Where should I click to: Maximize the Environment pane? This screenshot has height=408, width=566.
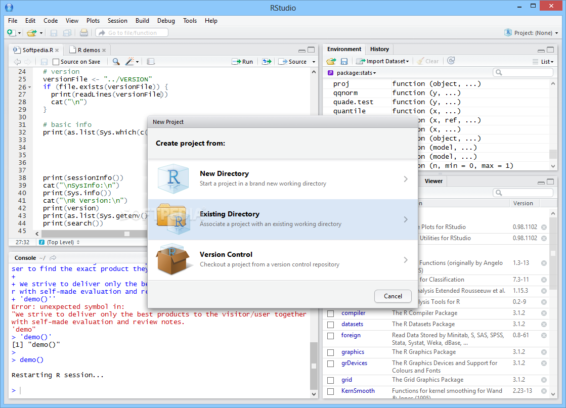point(550,50)
